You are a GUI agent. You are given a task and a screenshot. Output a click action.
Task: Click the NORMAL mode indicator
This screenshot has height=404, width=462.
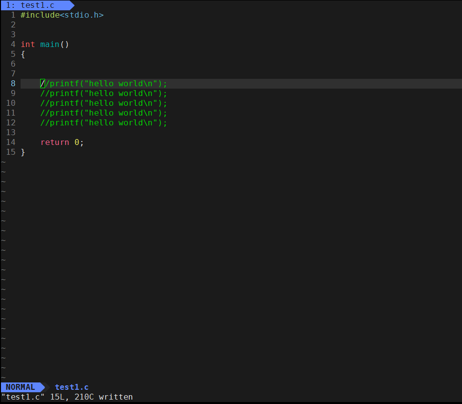click(23, 387)
